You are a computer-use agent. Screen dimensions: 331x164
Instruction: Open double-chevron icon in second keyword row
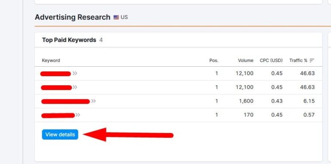pos(75,87)
